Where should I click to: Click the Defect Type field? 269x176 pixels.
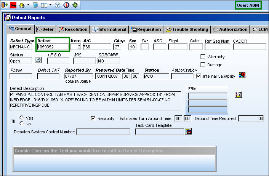click(21, 47)
